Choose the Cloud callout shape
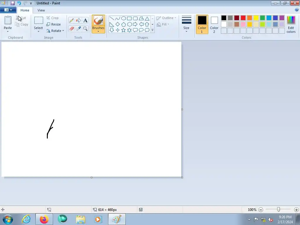The image size is (300, 225). click(x=147, y=30)
